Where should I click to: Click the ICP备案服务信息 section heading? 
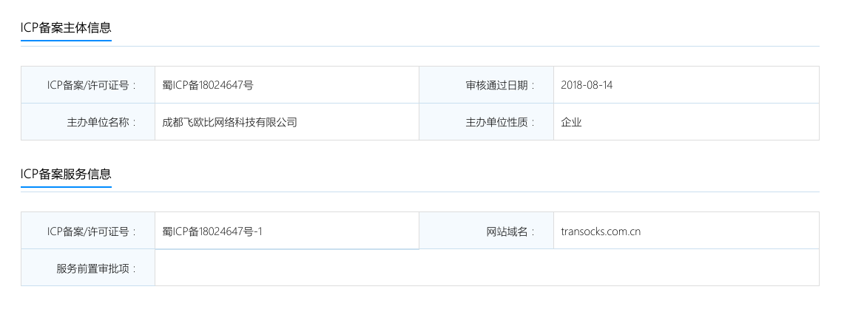tap(66, 175)
